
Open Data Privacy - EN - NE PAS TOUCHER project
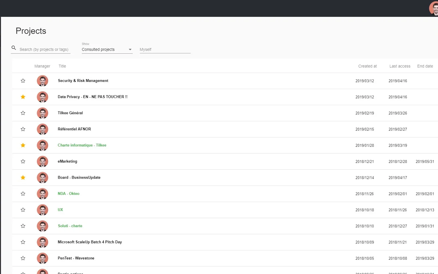click(93, 97)
